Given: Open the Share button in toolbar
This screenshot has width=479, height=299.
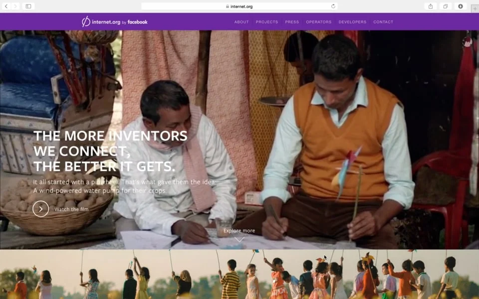Looking at the screenshot, I should pos(431,6).
